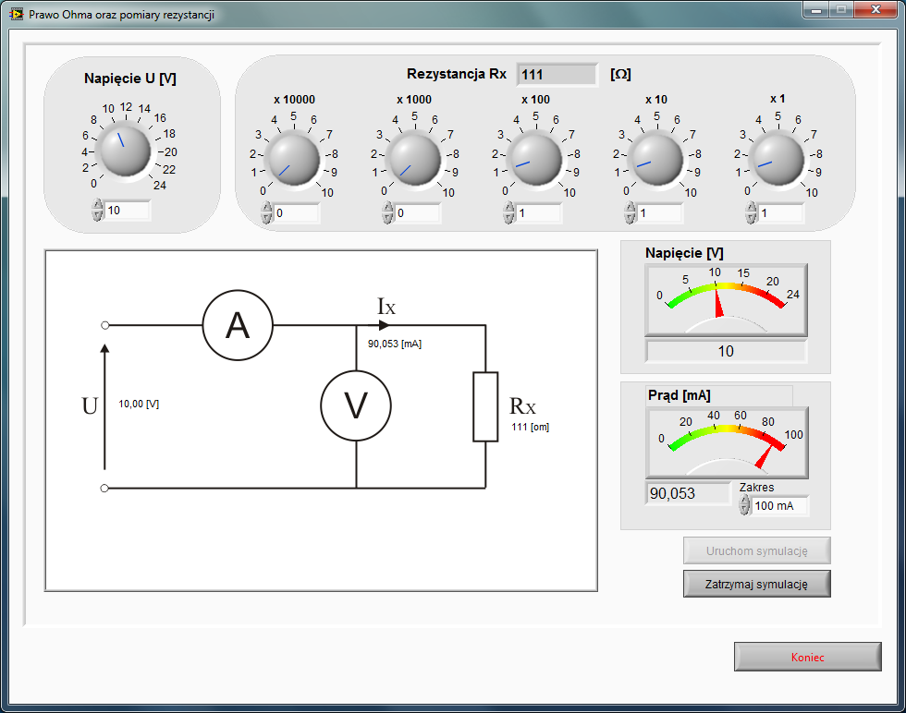The image size is (906, 713).
Task: Click the voltage value field showing 10
Action: [128, 211]
